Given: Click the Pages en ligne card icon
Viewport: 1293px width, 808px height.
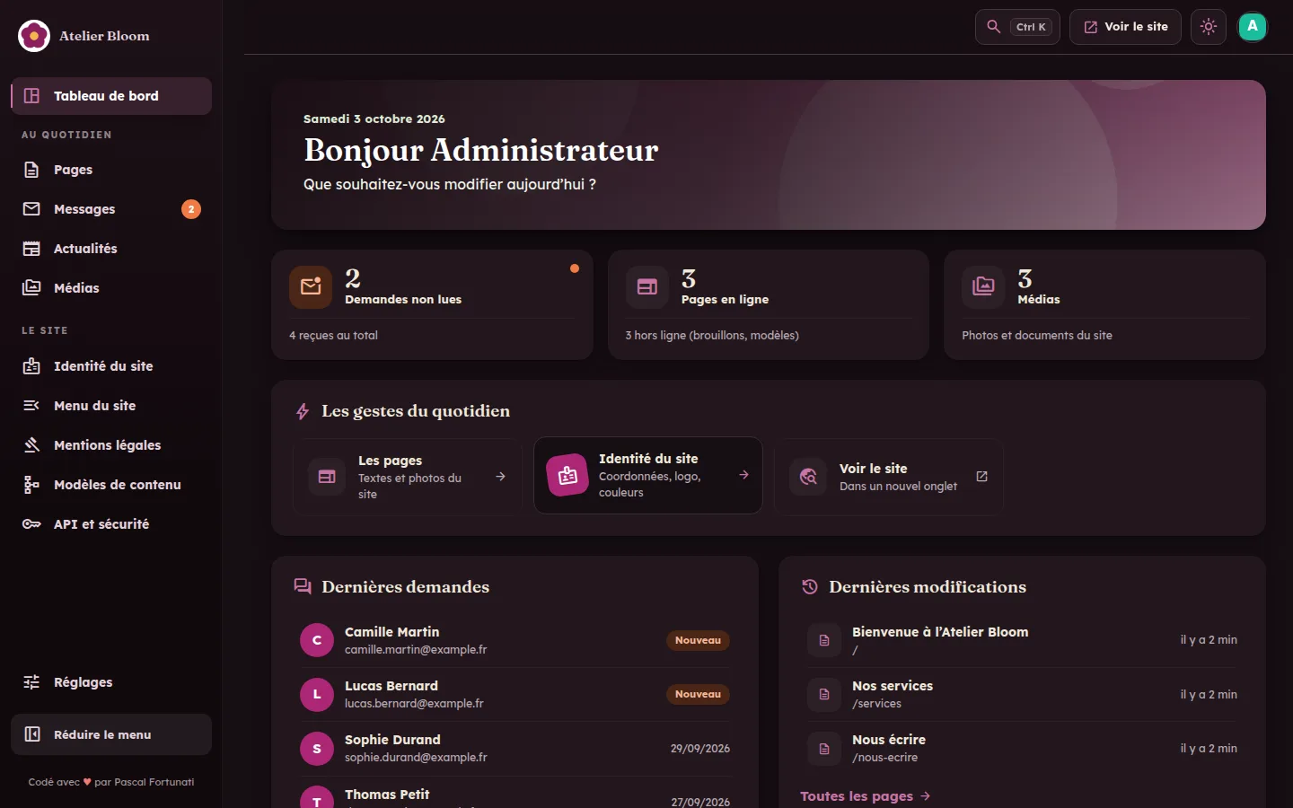Looking at the screenshot, I should tap(647, 287).
